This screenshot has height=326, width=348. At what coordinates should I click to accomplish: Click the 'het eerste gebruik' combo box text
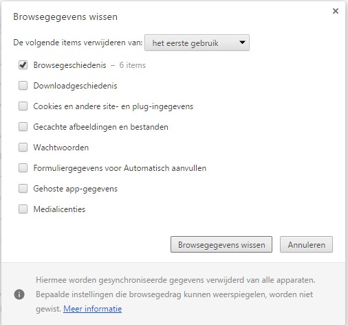pos(185,43)
